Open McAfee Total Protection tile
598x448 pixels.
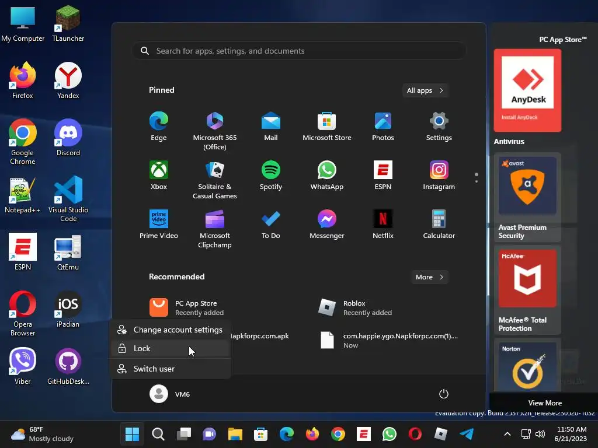pyautogui.click(x=527, y=290)
